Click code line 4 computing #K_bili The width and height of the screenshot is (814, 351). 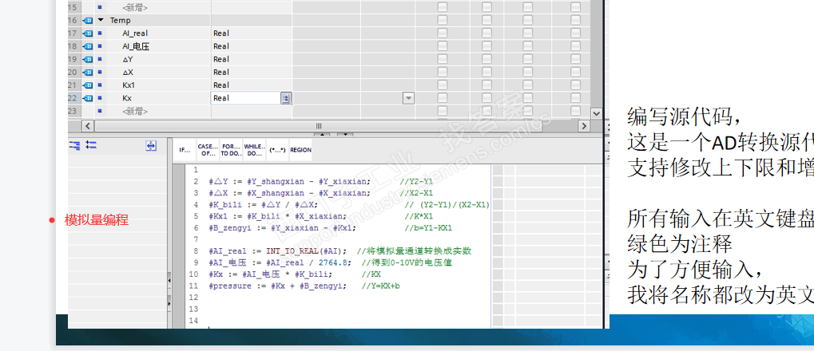(264, 204)
